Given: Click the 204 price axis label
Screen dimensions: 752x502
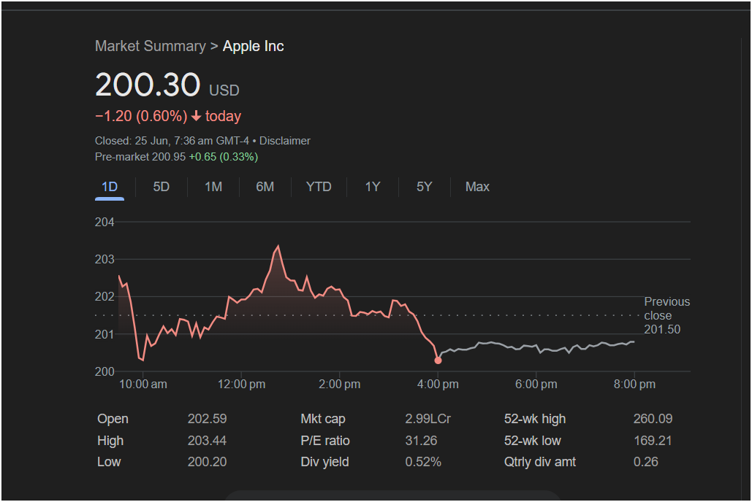Looking at the screenshot, I should click(x=105, y=222).
